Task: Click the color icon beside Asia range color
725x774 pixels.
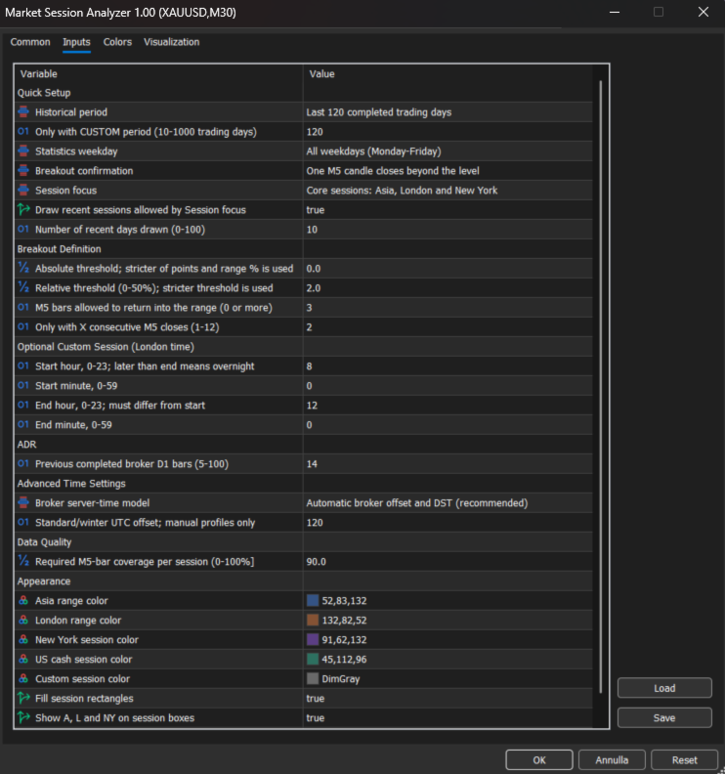Action: pos(23,601)
